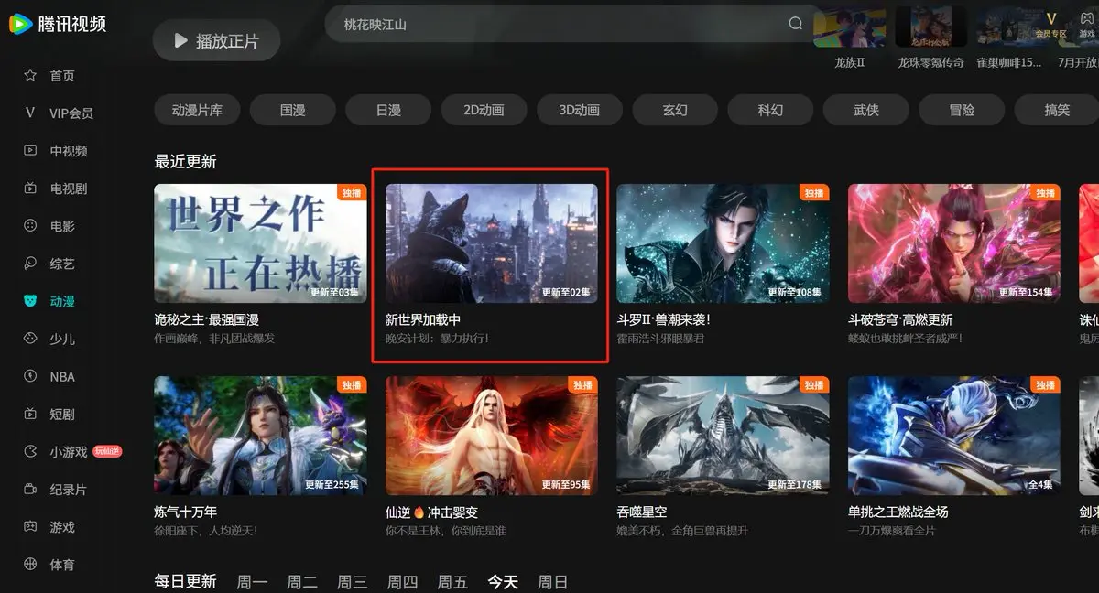Open the 体育 sidebar section
This screenshot has height=593, width=1099.
click(x=62, y=565)
